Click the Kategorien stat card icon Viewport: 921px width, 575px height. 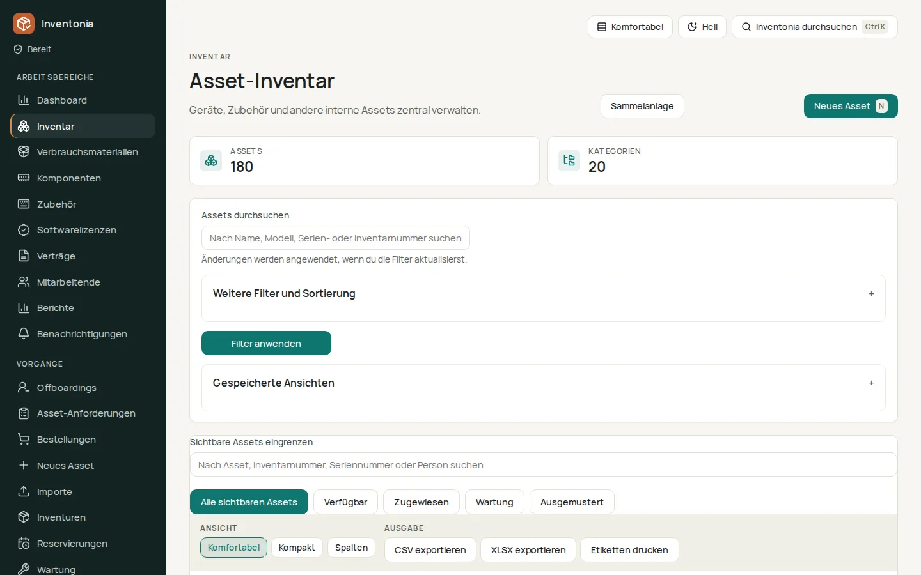click(569, 160)
